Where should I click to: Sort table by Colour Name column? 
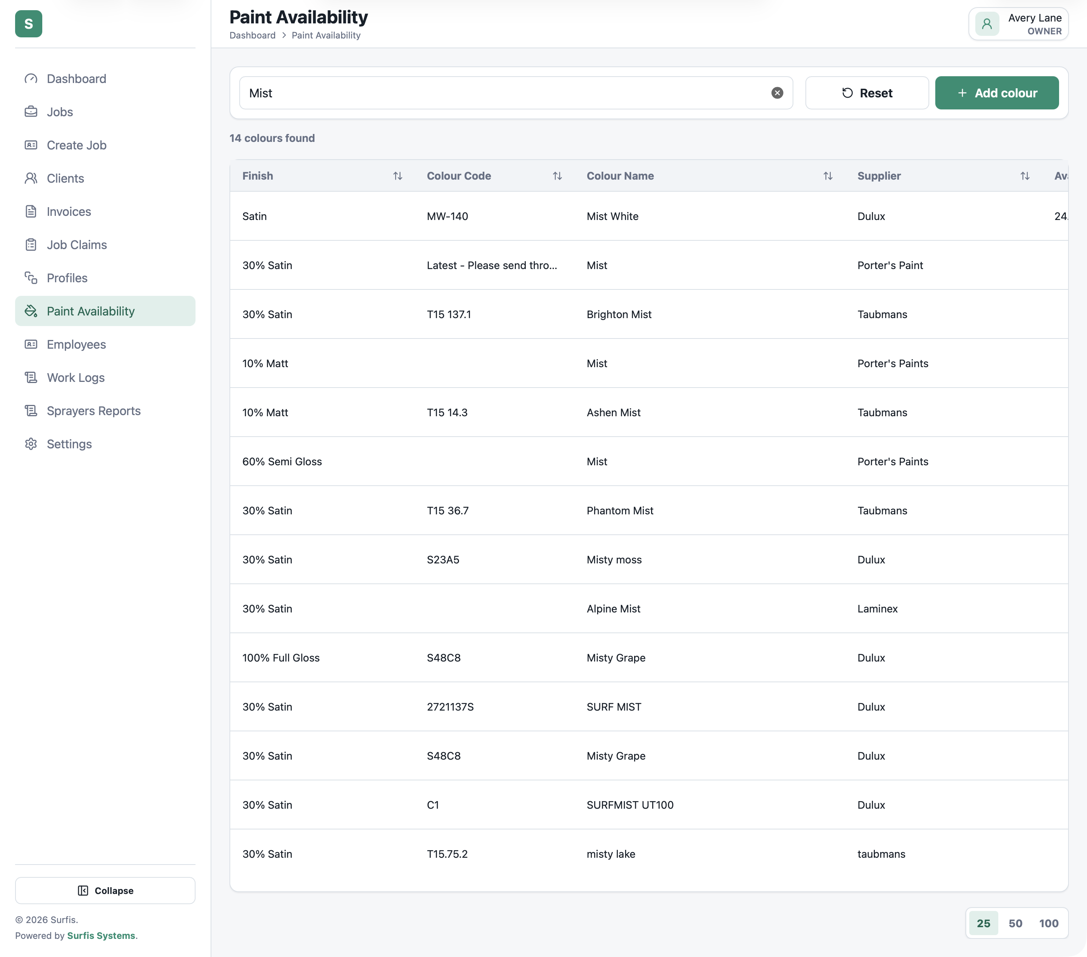point(827,176)
